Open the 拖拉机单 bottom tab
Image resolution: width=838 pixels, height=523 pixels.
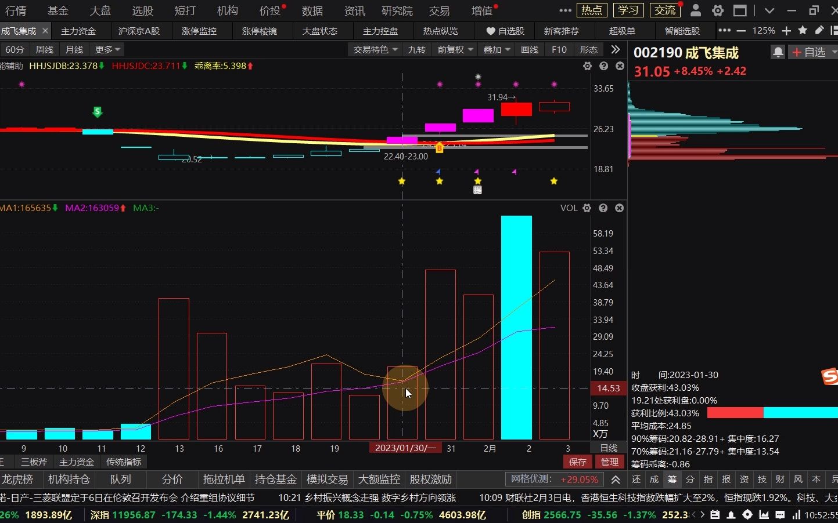(224, 480)
